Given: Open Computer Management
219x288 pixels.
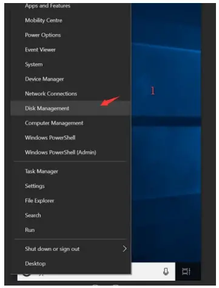Looking at the screenshot, I should click(70, 123).
